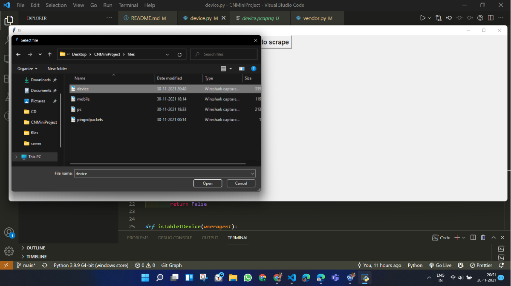Open the Explorer icon in VS Code activity bar
511x286 pixels.
tap(9, 20)
